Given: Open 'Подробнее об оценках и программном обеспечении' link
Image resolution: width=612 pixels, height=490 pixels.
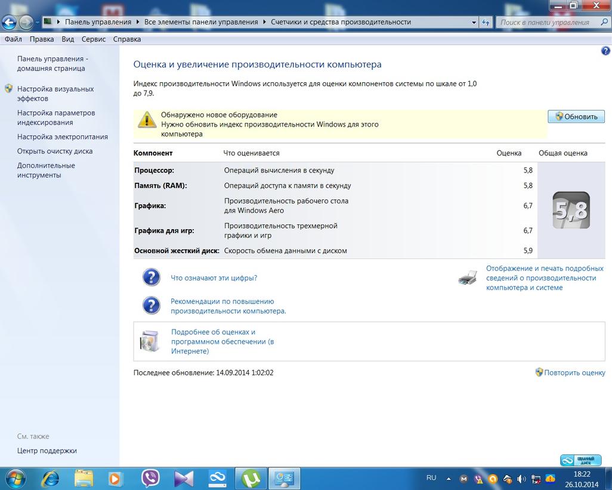Looking at the screenshot, I should click(x=222, y=341).
